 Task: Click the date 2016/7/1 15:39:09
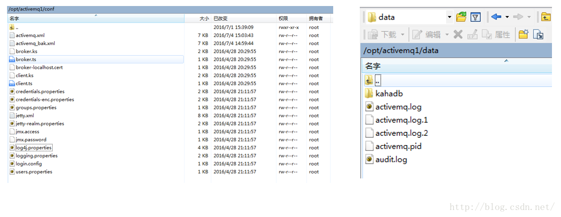pyautogui.click(x=233, y=27)
